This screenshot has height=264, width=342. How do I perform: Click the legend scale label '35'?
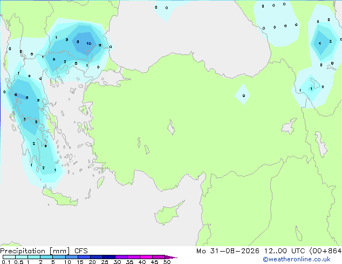pos(129,262)
